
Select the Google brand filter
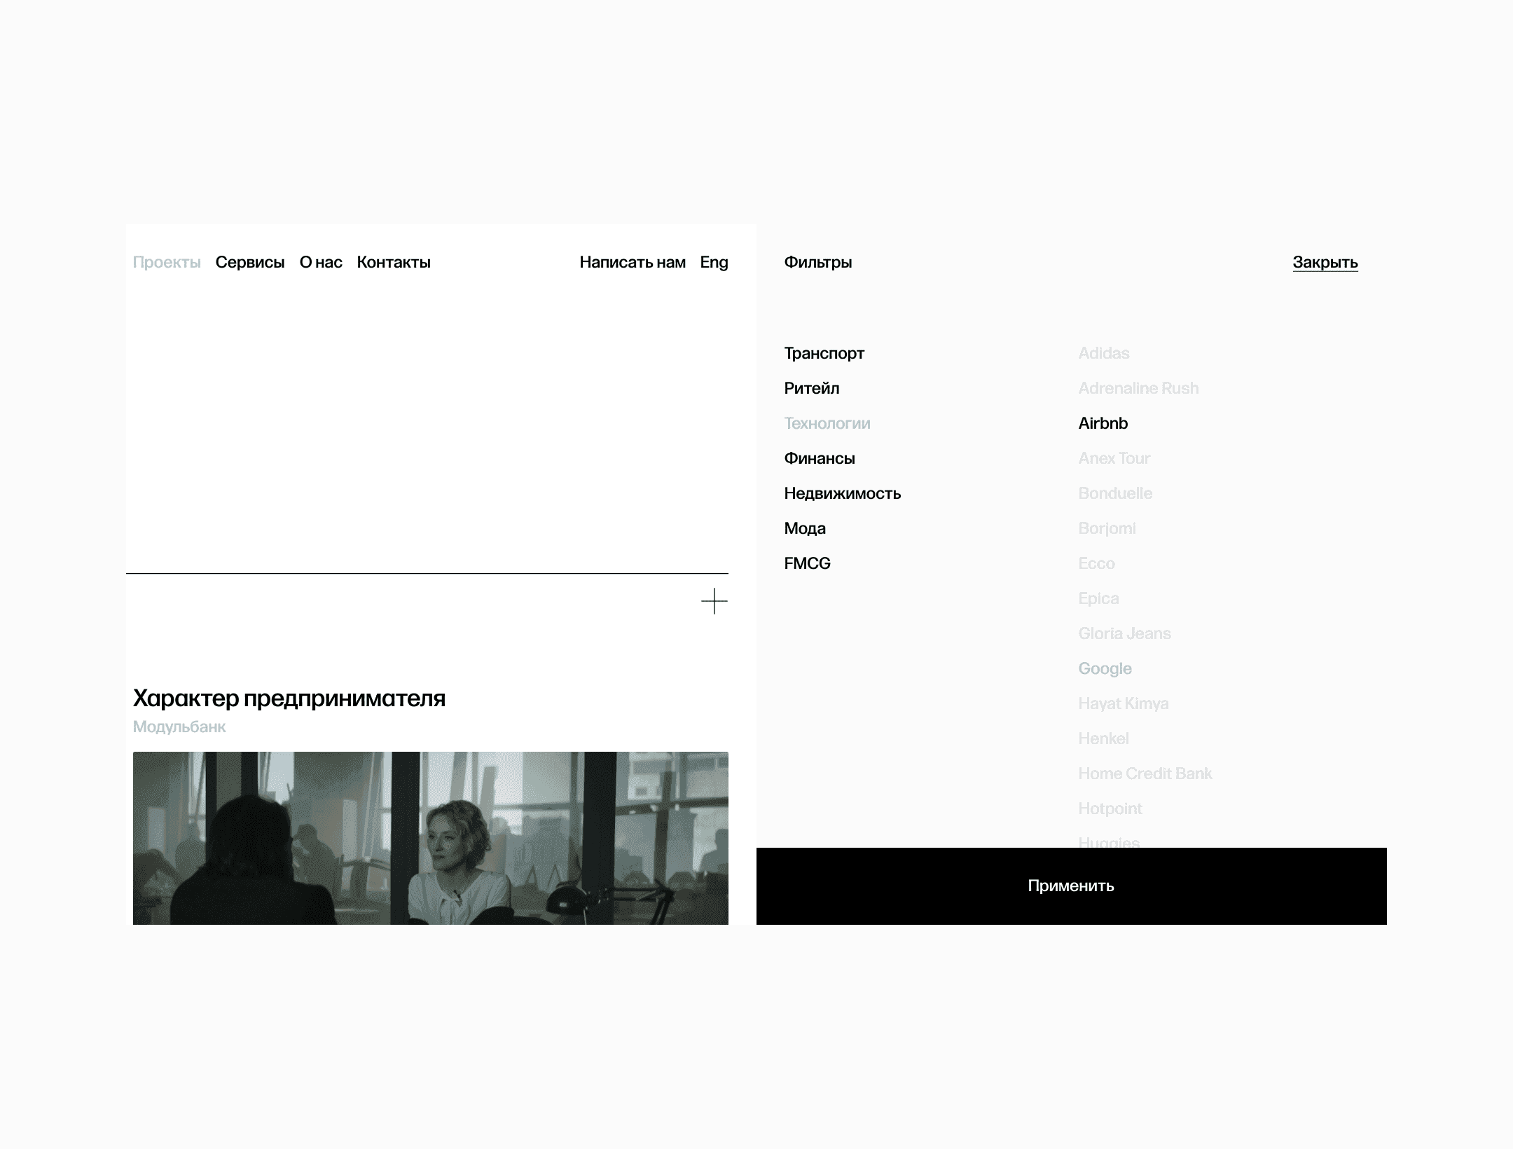1105,668
